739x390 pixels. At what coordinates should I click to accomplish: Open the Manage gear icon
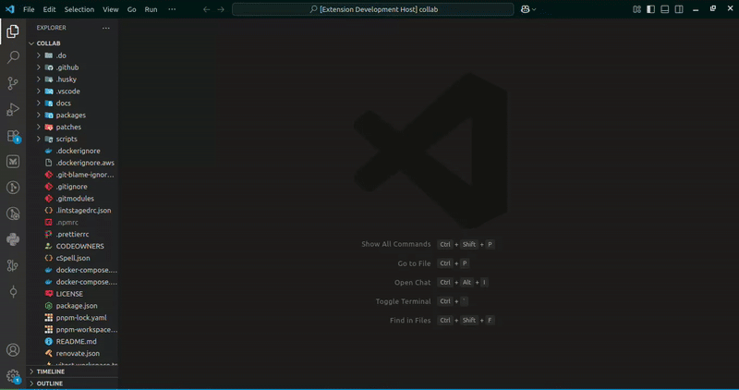(13, 376)
